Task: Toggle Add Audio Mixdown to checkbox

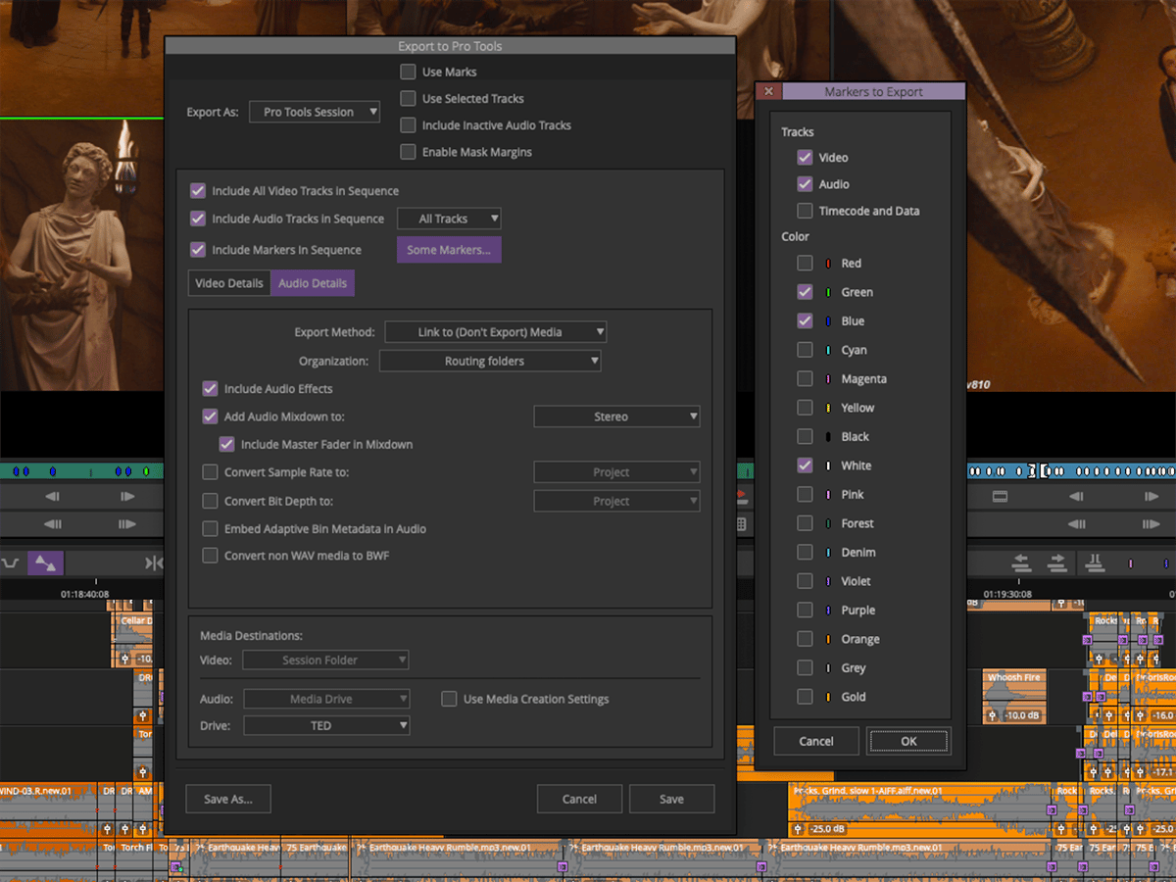Action: pyautogui.click(x=210, y=416)
